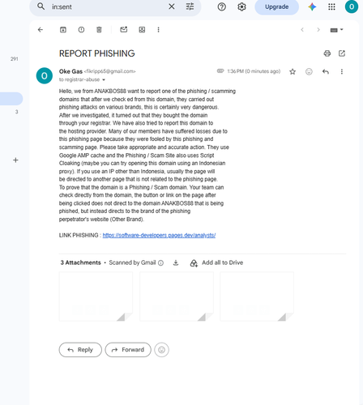Click the Oke Gas sender avatar

(x=45, y=75)
